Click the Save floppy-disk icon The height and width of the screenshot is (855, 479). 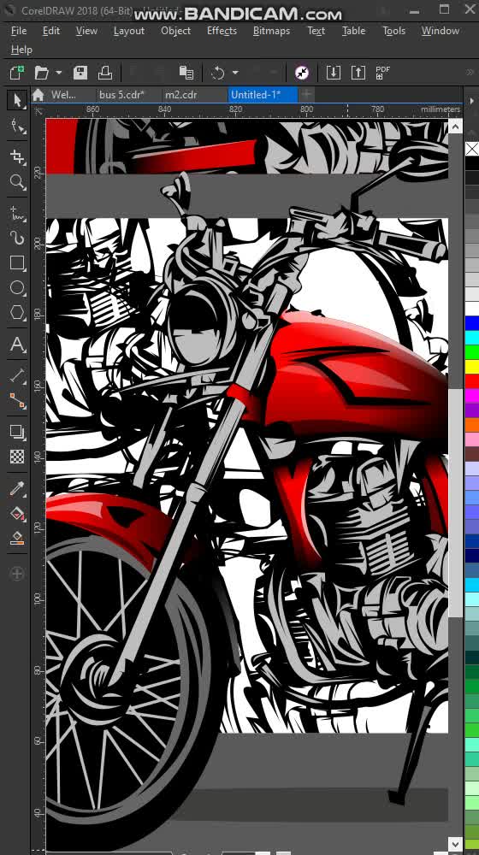80,73
